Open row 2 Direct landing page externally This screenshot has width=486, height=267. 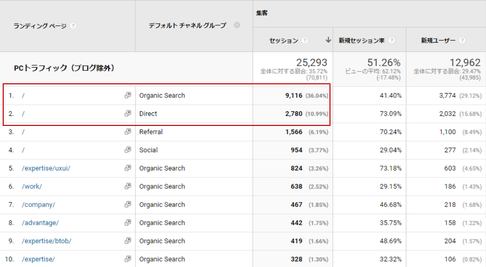coord(128,113)
